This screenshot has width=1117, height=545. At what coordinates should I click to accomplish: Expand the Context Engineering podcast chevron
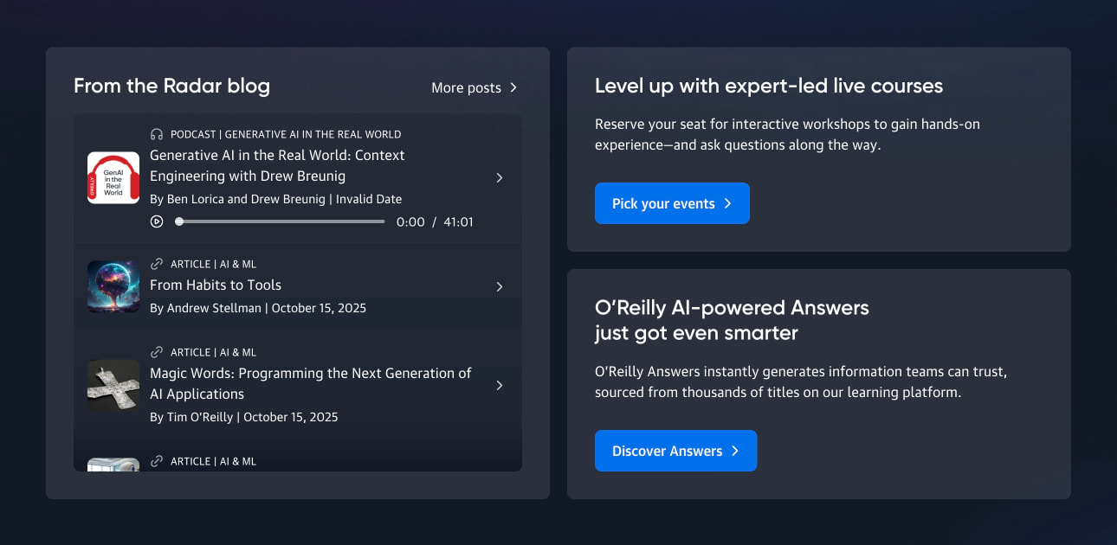(x=500, y=177)
